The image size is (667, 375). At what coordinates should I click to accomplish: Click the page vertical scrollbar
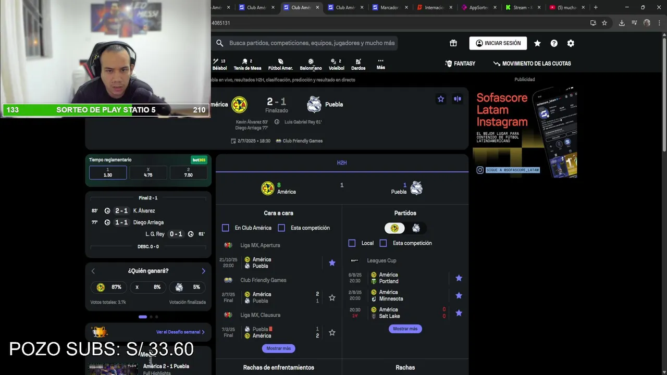click(664, 94)
